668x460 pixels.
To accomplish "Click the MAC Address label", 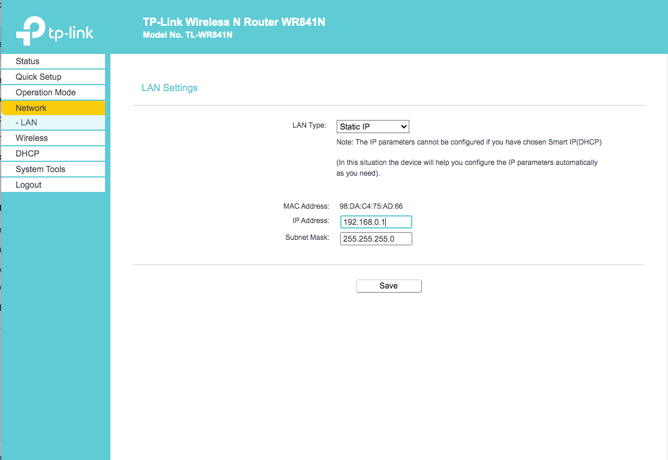I will pos(306,206).
